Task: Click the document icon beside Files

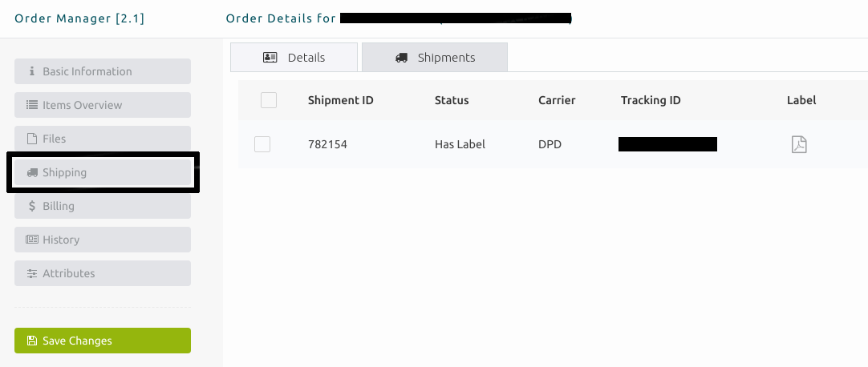Action: [32, 139]
